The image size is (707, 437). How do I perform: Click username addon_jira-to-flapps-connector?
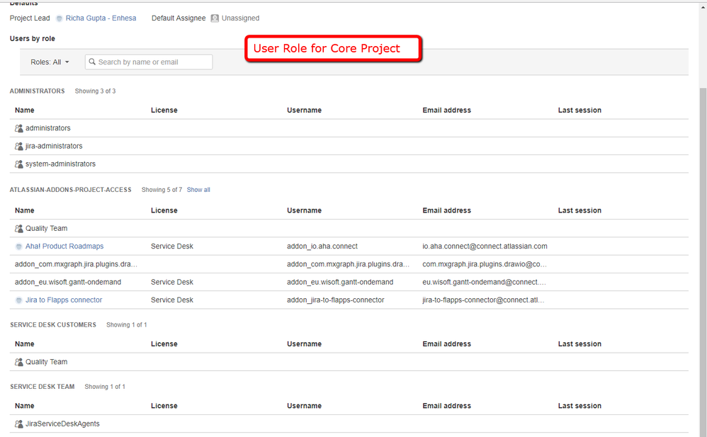[336, 300]
